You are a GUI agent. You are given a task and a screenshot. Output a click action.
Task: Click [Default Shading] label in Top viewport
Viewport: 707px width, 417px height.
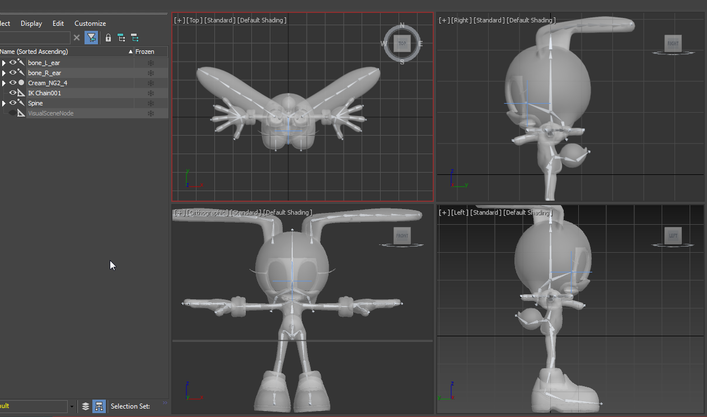(x=262, y=20)
